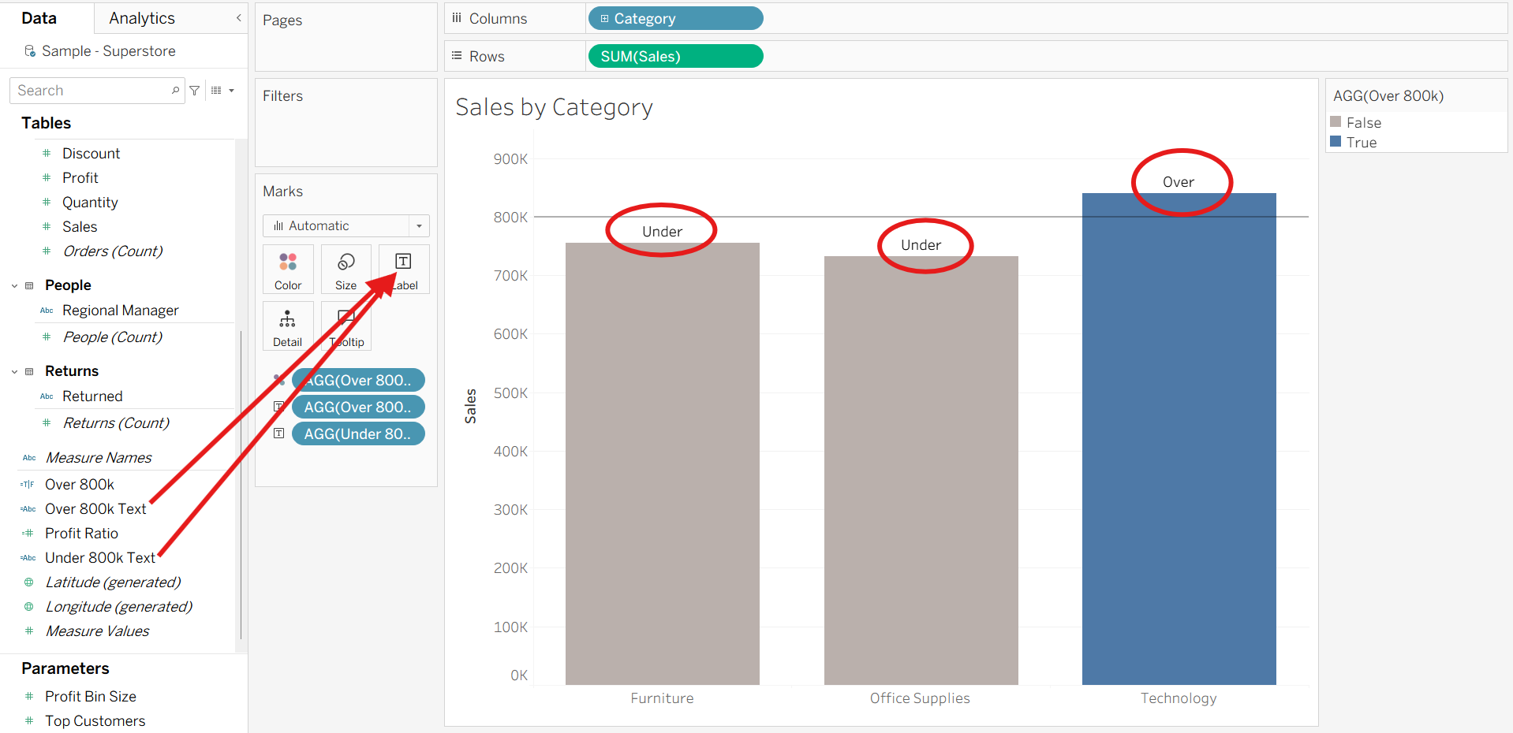This screenshot has width=1513, height=733.
Task: Open the Size marks card
Action: point(346,270)
